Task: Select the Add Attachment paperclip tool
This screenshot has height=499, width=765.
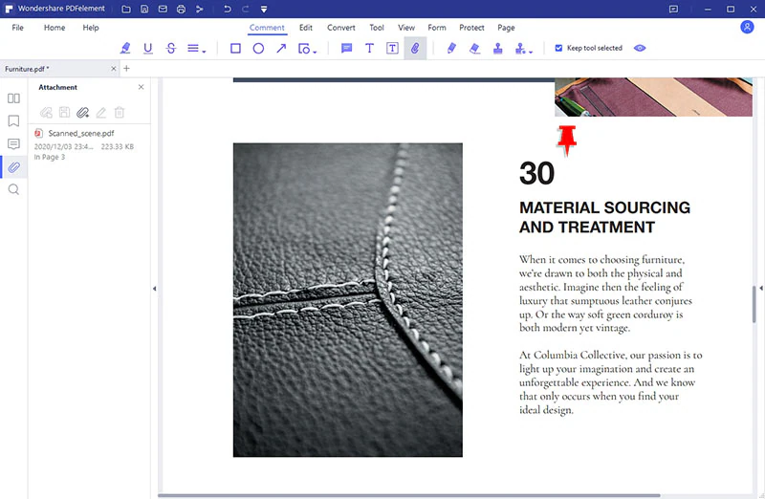Action: tap(415, 48)
